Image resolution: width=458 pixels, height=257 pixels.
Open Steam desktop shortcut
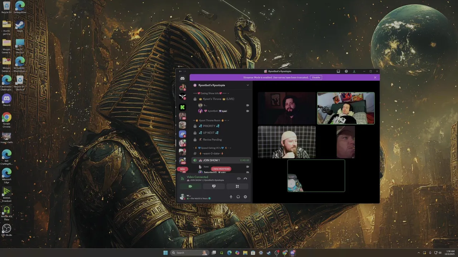click(x=20, y=26)
